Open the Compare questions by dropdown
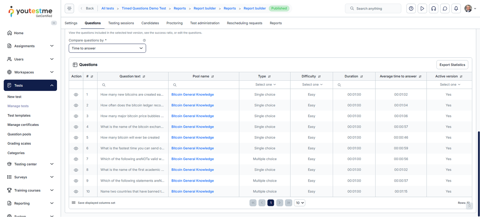Viewport: 480px width, 217px height. (107, 48)
